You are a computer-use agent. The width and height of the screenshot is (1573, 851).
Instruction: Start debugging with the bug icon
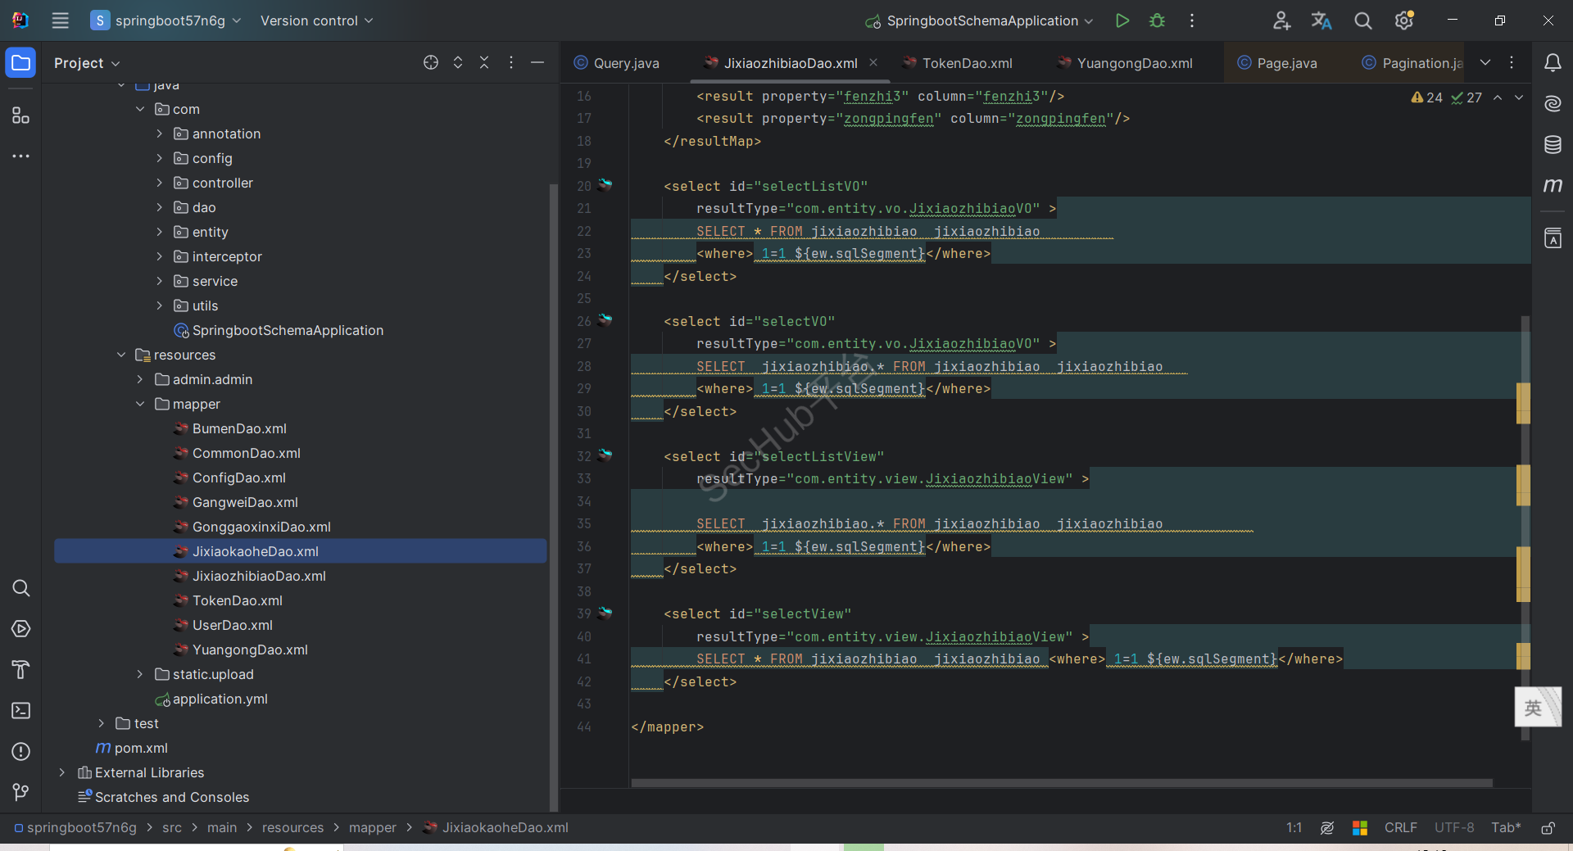coord(1157,20)
